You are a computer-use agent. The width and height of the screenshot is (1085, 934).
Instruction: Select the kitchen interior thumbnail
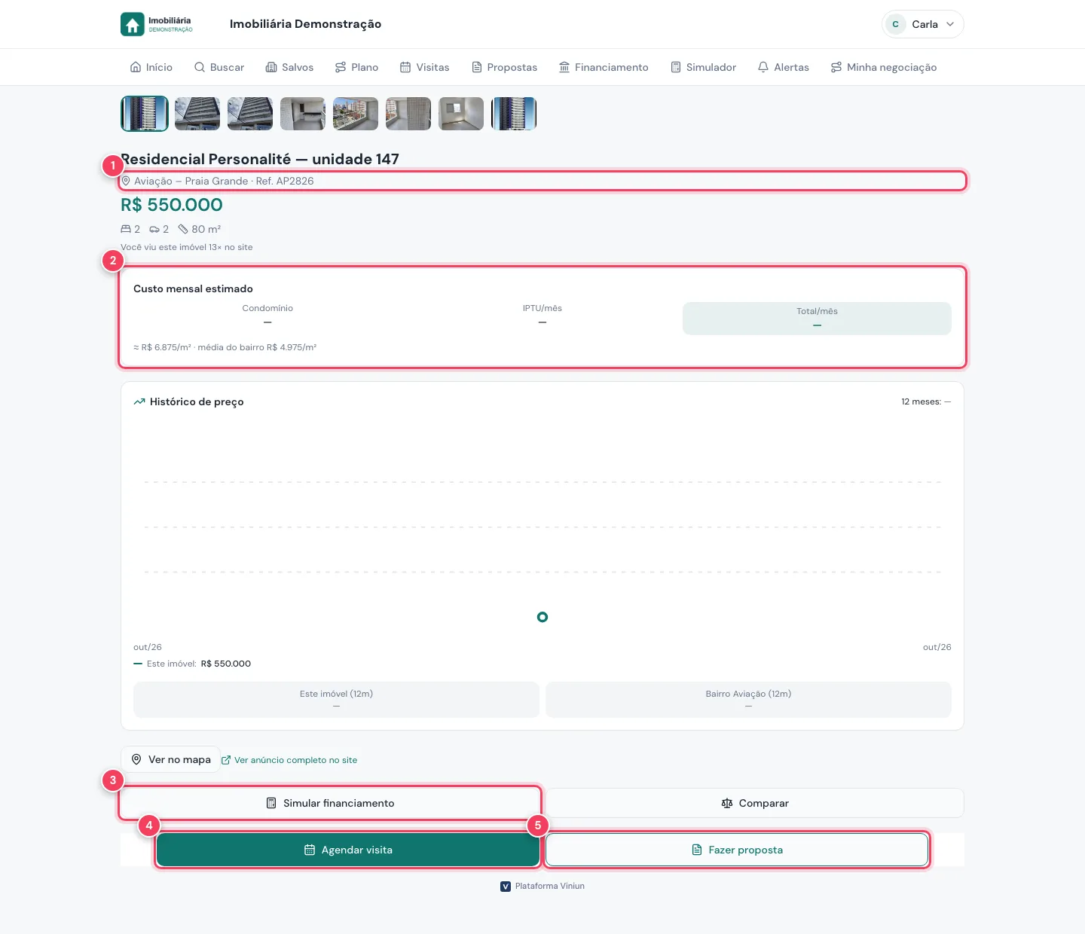(303, 114)
